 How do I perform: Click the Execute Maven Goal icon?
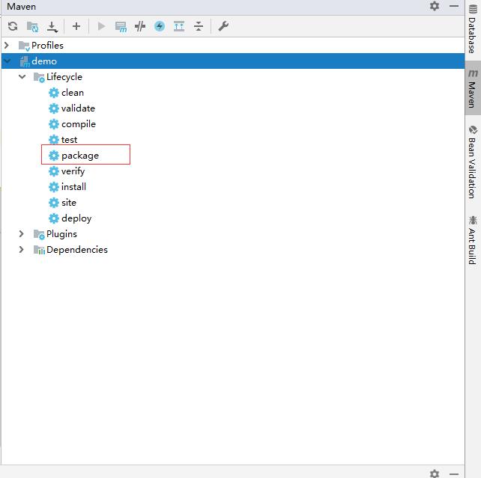121,26
